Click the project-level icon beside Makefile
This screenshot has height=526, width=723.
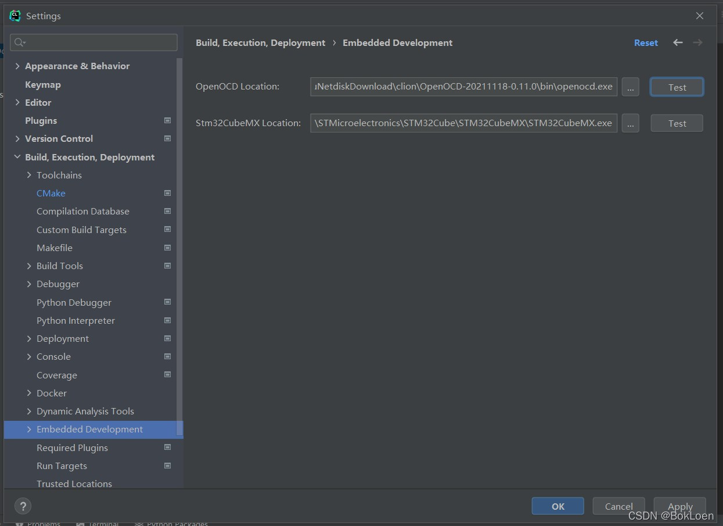tap(167, 248)
